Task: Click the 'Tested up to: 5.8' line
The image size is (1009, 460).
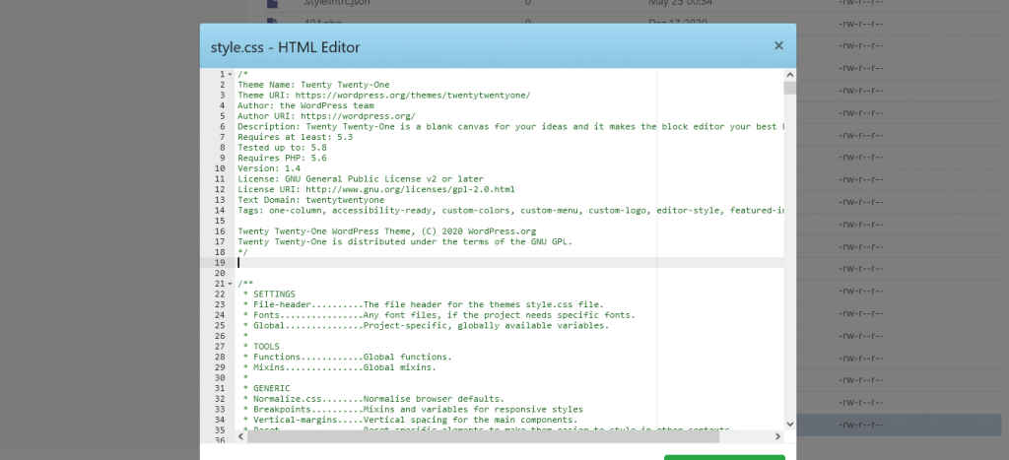Action: click(x=282, y=148)
